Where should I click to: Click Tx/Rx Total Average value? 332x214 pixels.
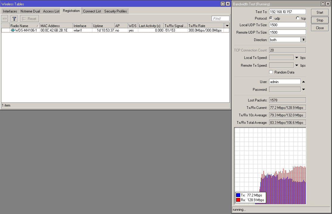point(288,122)
